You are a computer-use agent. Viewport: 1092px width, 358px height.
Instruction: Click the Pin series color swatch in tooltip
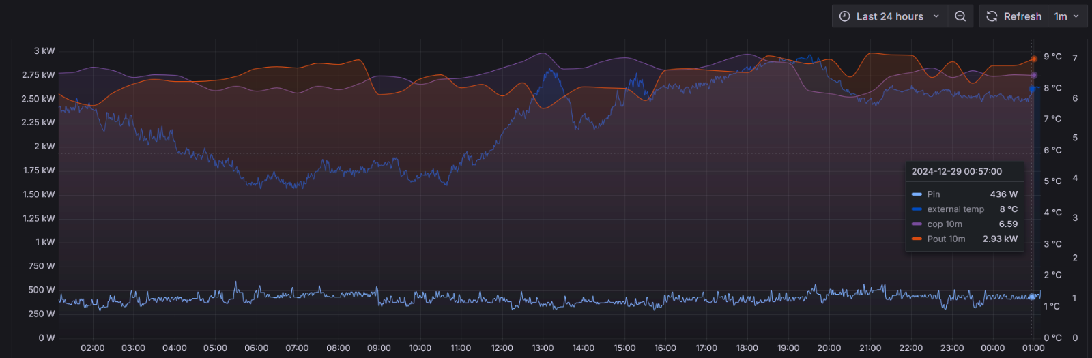917,194
